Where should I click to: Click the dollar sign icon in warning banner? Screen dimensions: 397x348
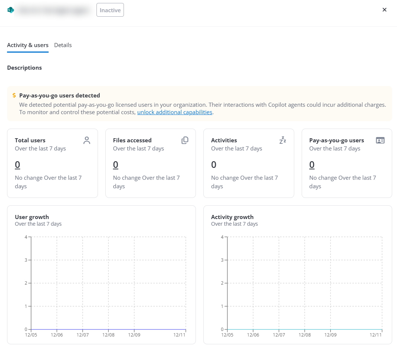click(14, 96)
